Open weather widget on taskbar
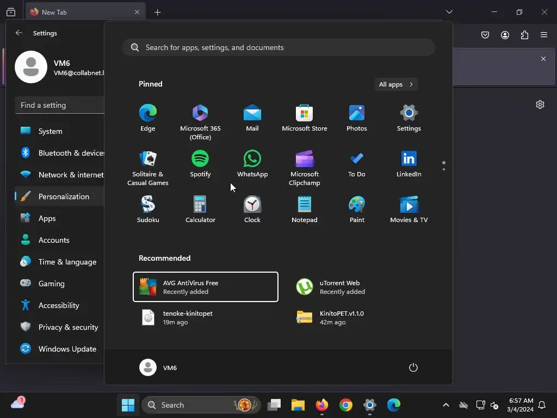Image resolution: width=557 pixels, height=418 pixels. pos(18,403)
